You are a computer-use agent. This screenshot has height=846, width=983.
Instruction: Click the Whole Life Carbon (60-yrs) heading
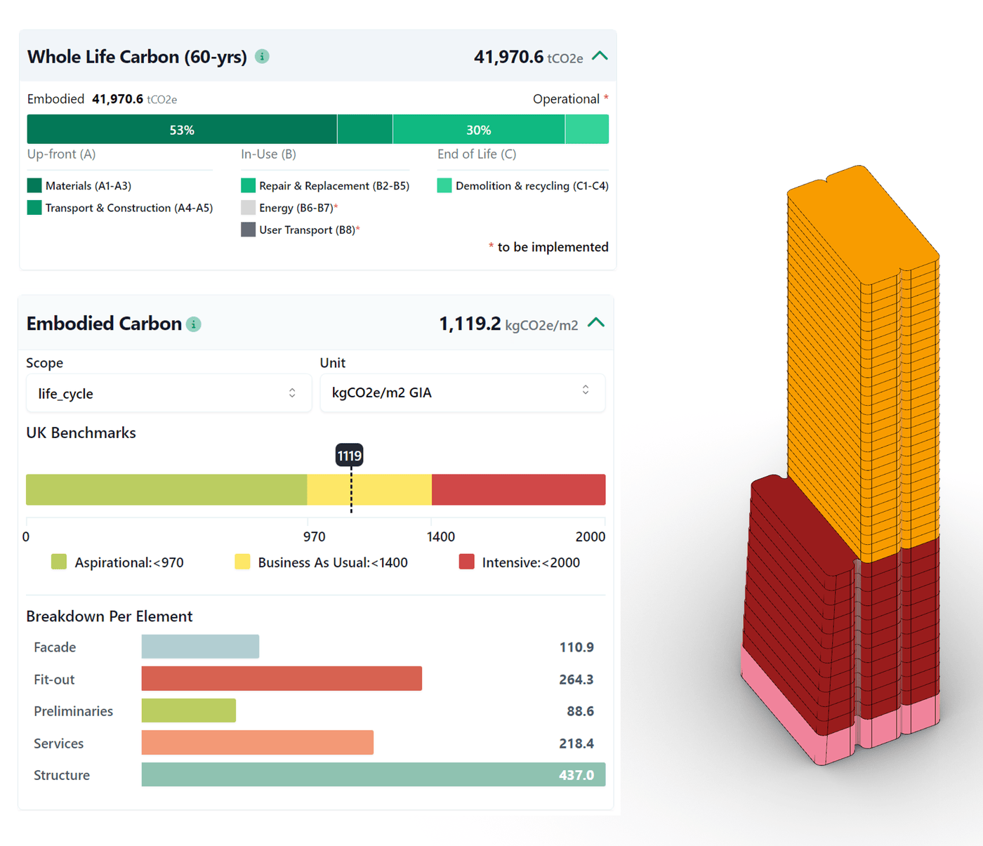[x=137, y=57]
